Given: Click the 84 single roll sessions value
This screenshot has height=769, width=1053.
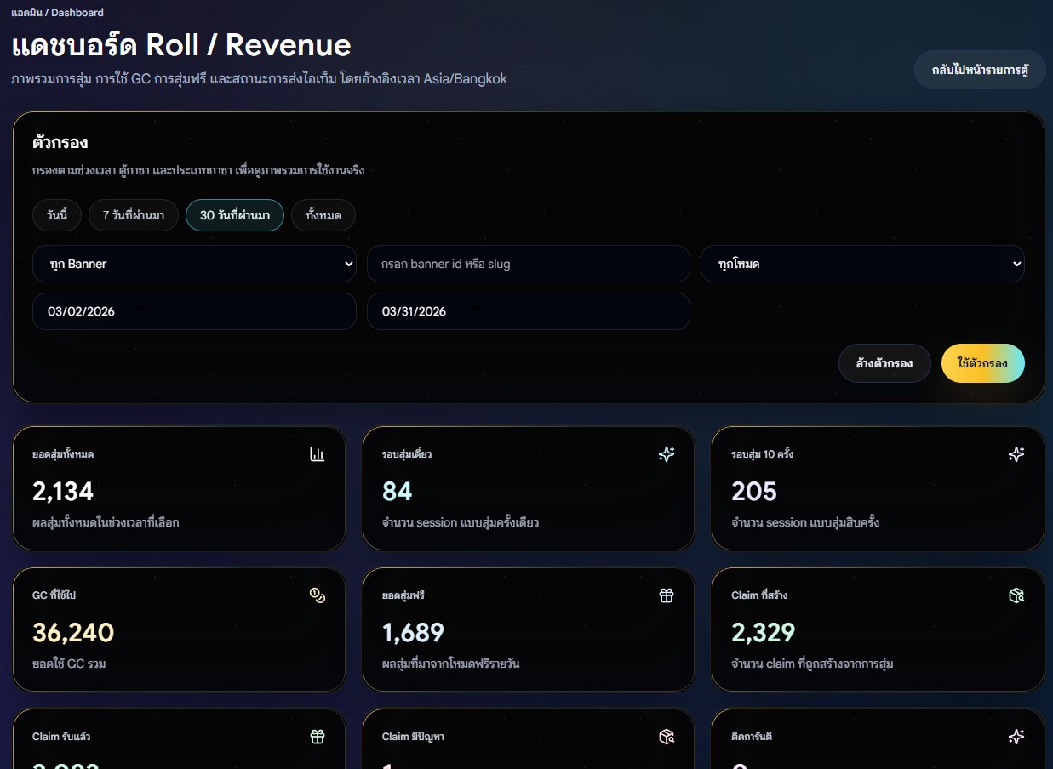Looking at the screenshot, I should click(398, 492).
